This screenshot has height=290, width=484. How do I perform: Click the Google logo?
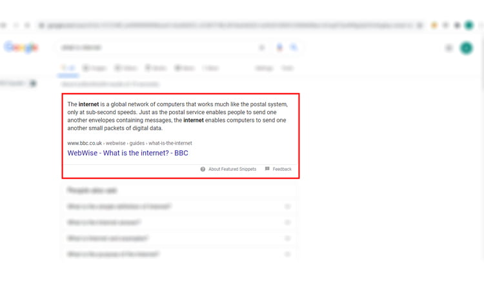coord(21,48)
